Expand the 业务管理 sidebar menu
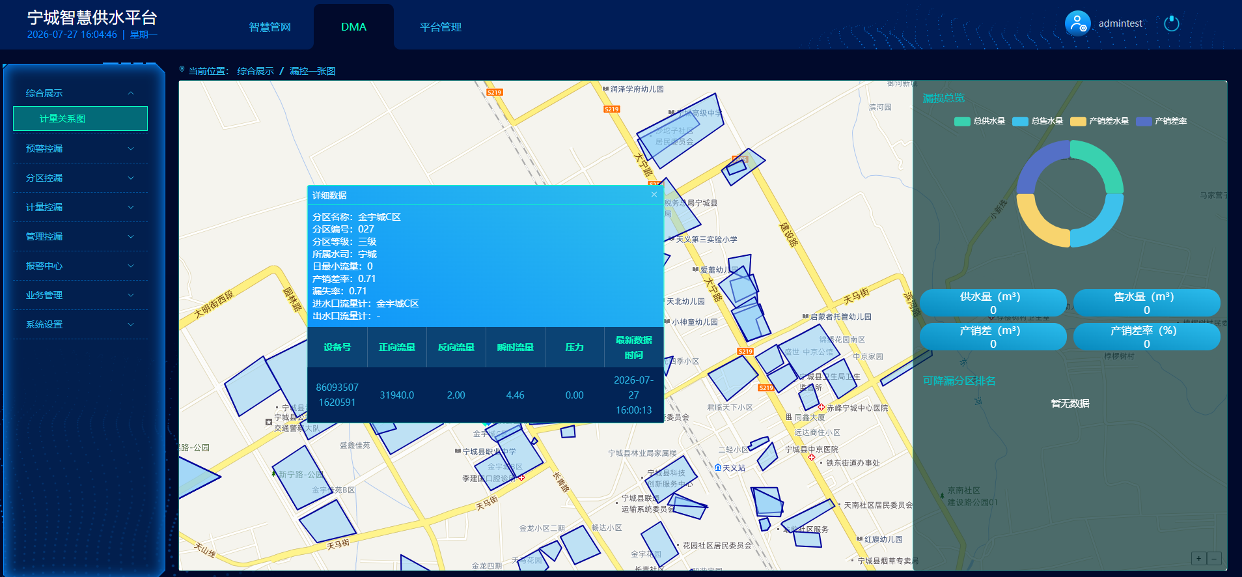 tap(80, 295)
